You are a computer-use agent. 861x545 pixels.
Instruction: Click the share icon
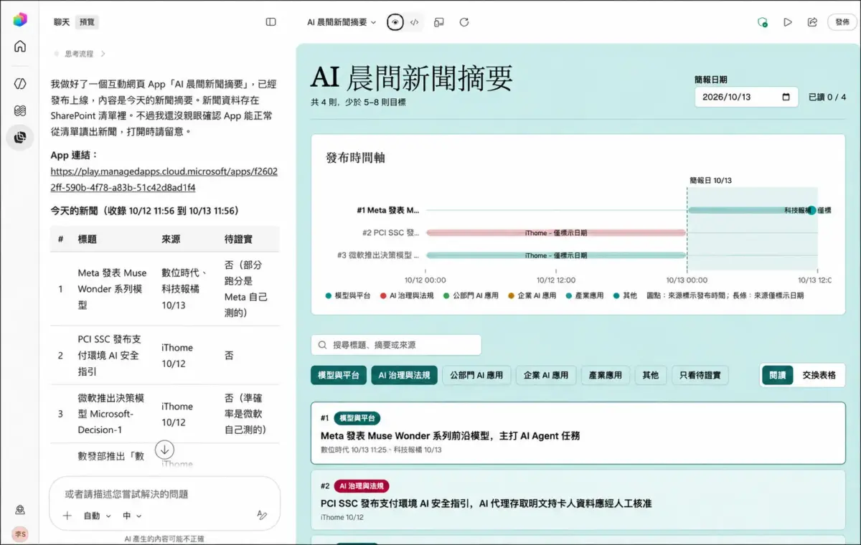click(x=812, y=22)
